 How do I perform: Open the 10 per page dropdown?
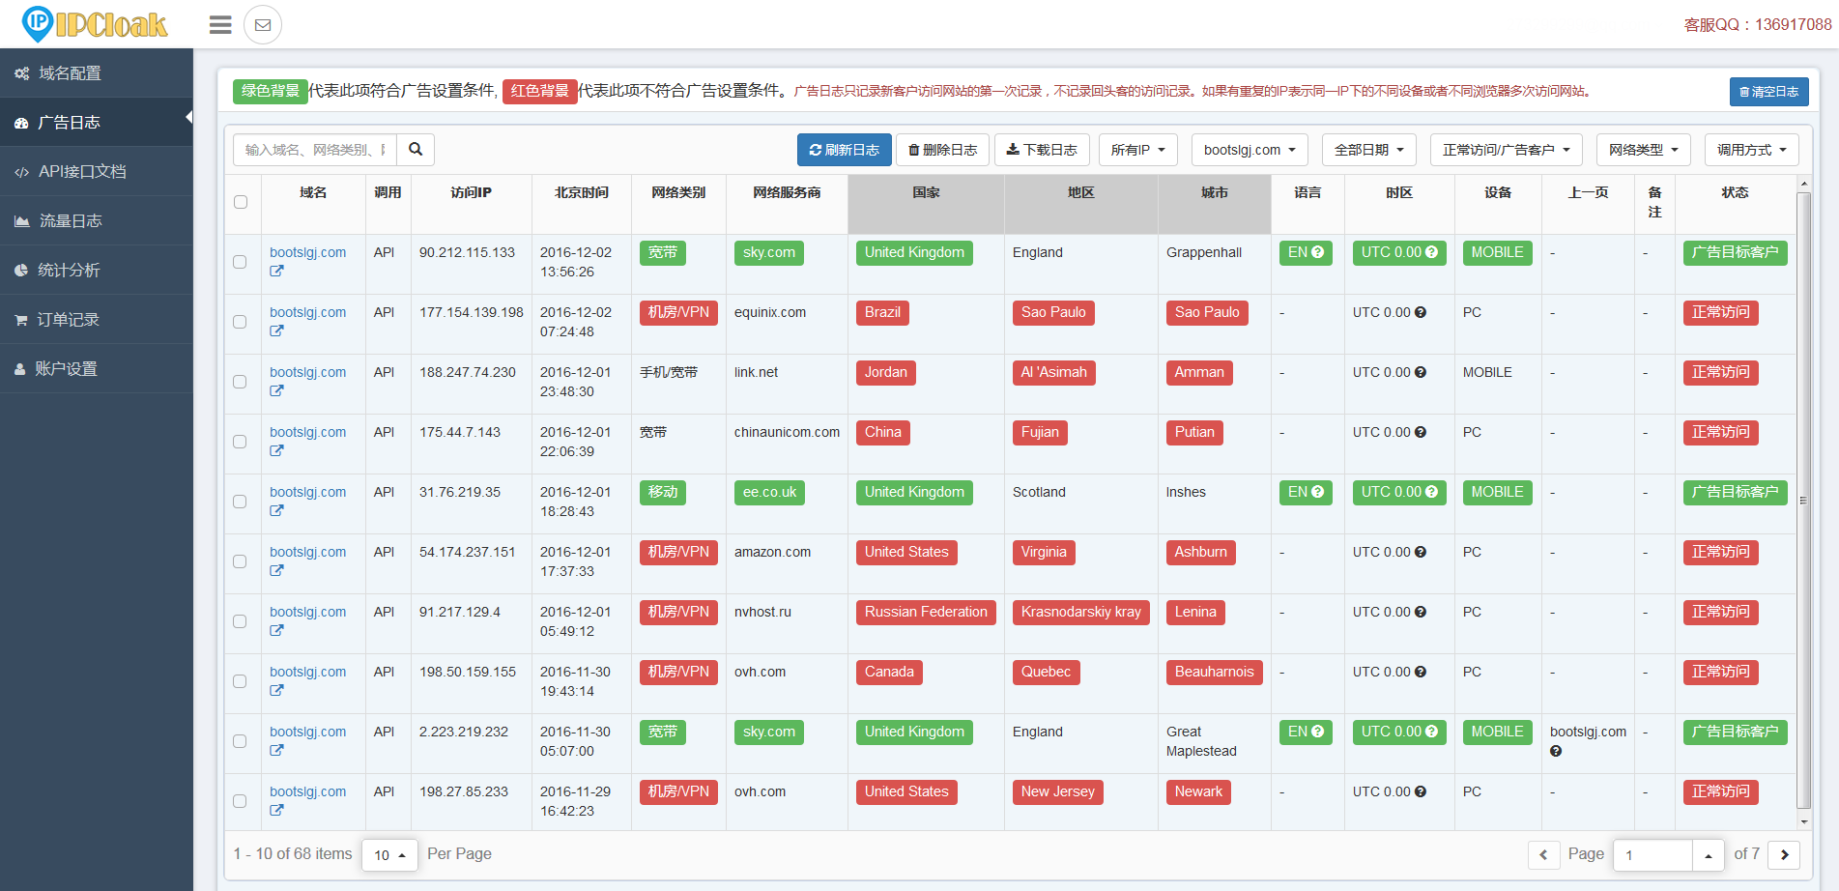point(389,854)
